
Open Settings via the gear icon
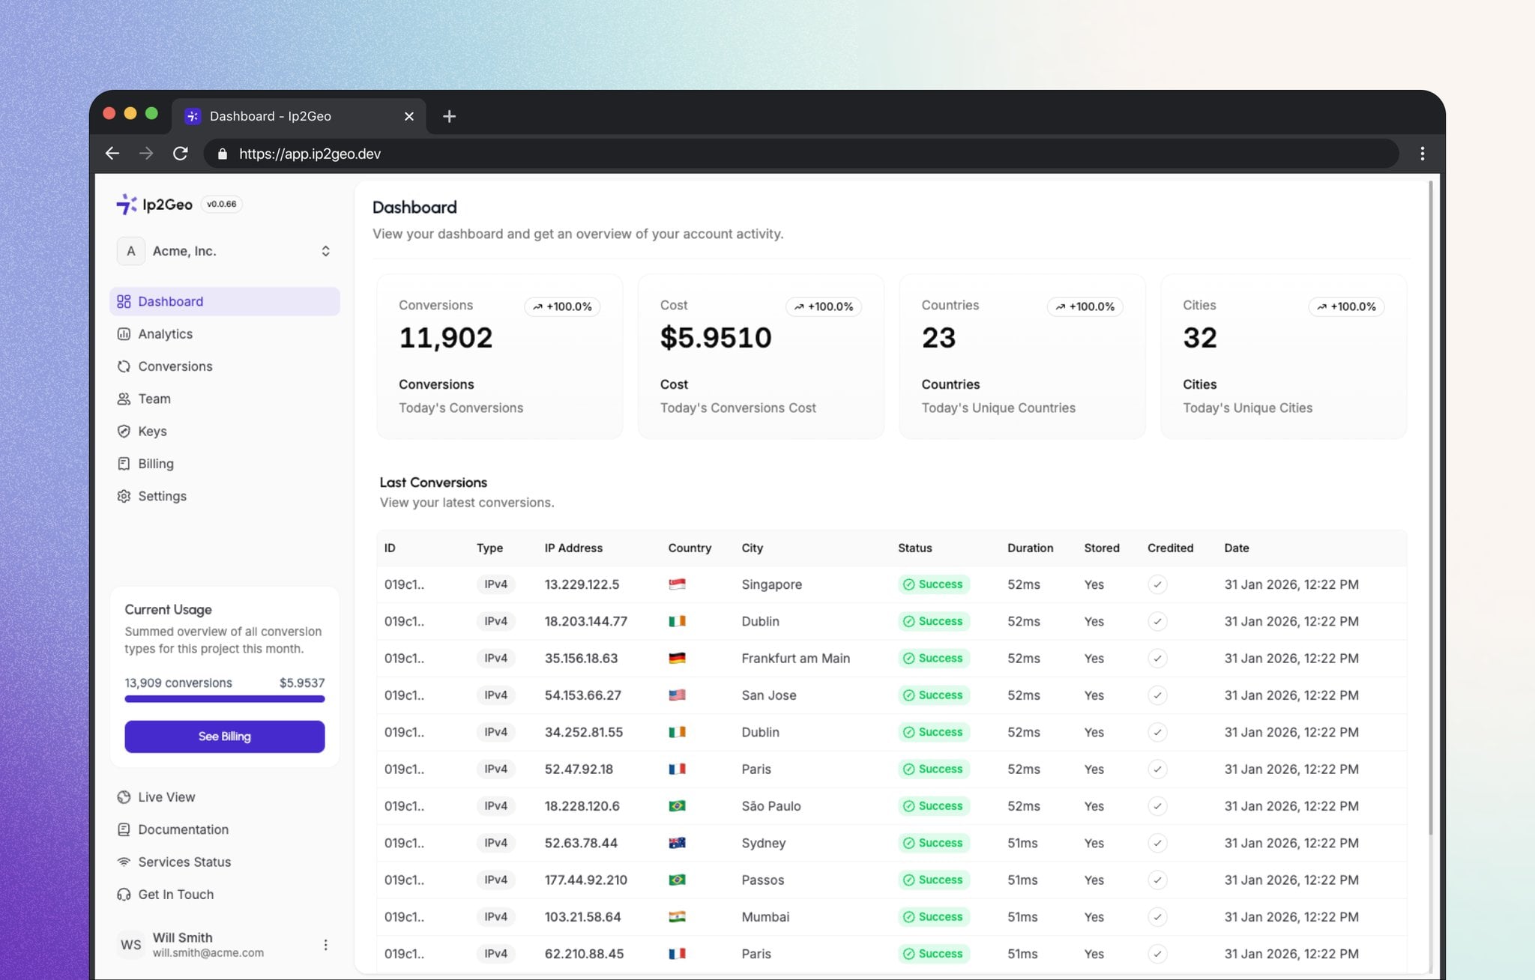(124, 496)
